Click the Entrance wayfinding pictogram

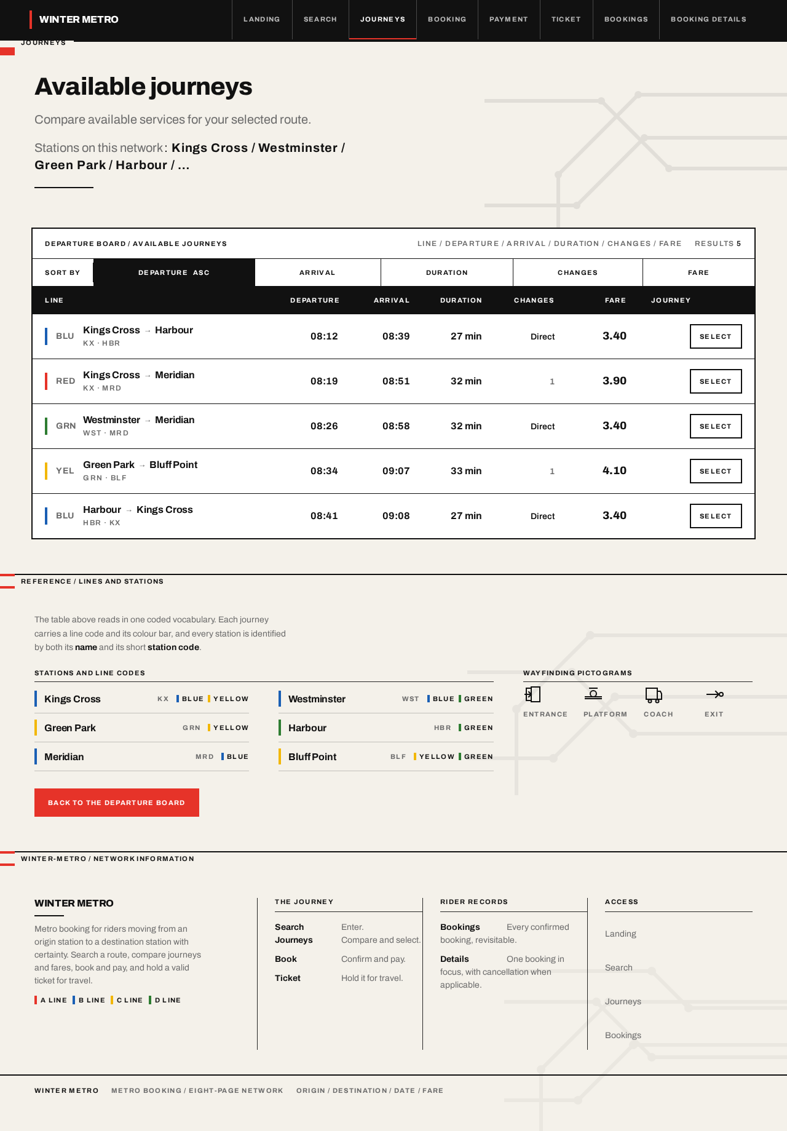[532, 694]
